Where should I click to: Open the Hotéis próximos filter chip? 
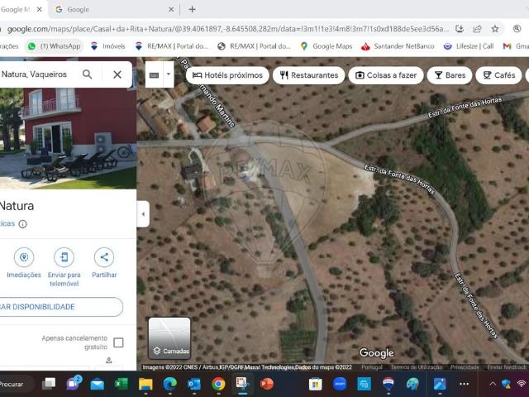[x=227, y=75]
